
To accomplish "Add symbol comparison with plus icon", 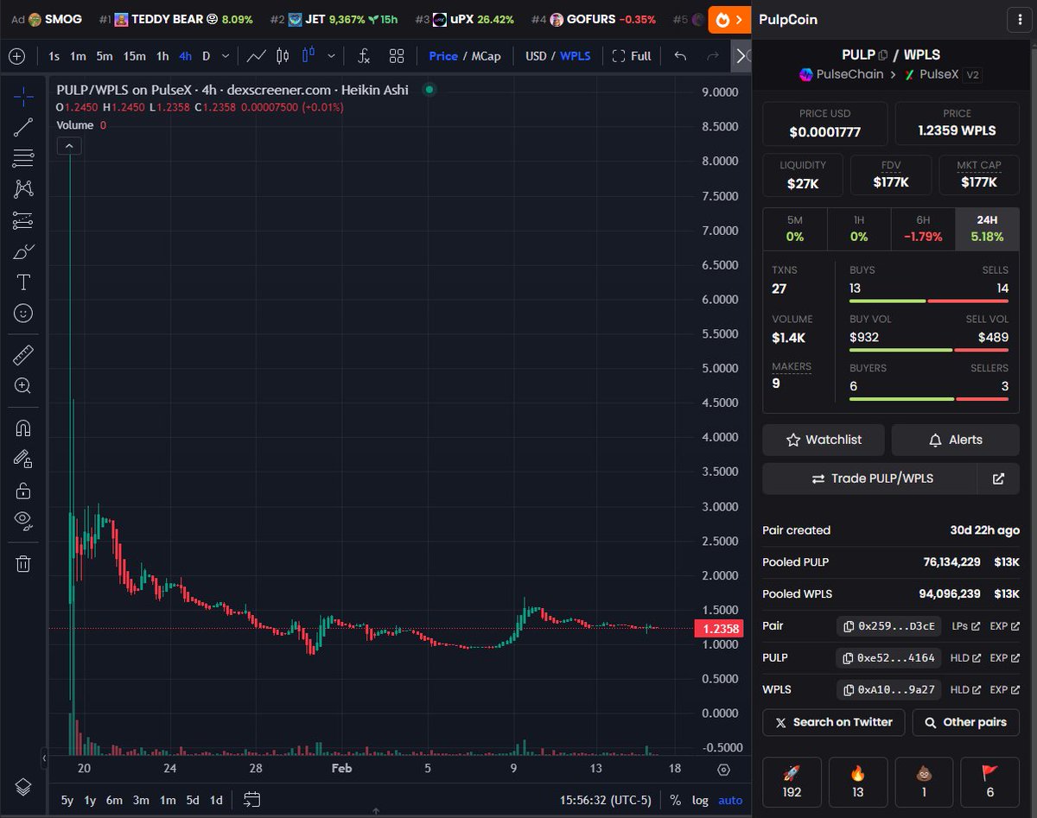I will [x=16, y=56].
